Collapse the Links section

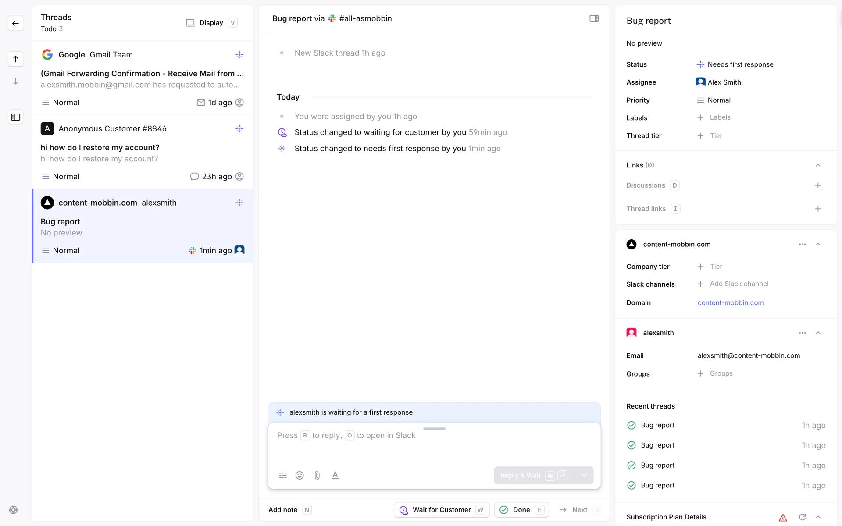(817, 165)
